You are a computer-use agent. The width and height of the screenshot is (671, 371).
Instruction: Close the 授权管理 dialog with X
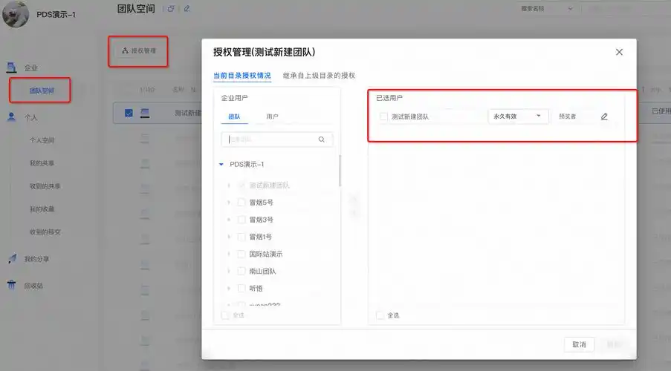point(619,52)
